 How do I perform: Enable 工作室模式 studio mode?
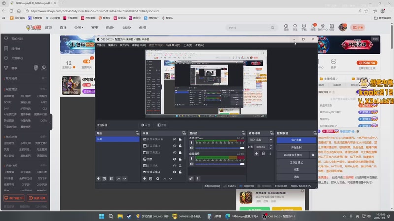[x=296, y=162]
